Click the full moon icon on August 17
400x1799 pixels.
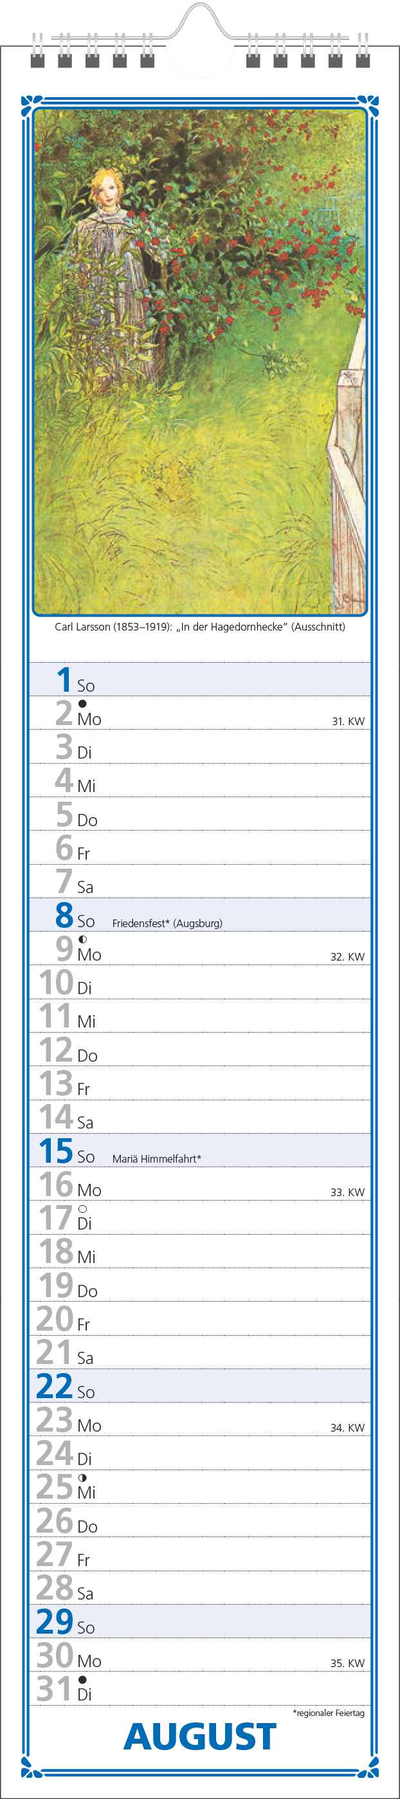pos(82,1208)
